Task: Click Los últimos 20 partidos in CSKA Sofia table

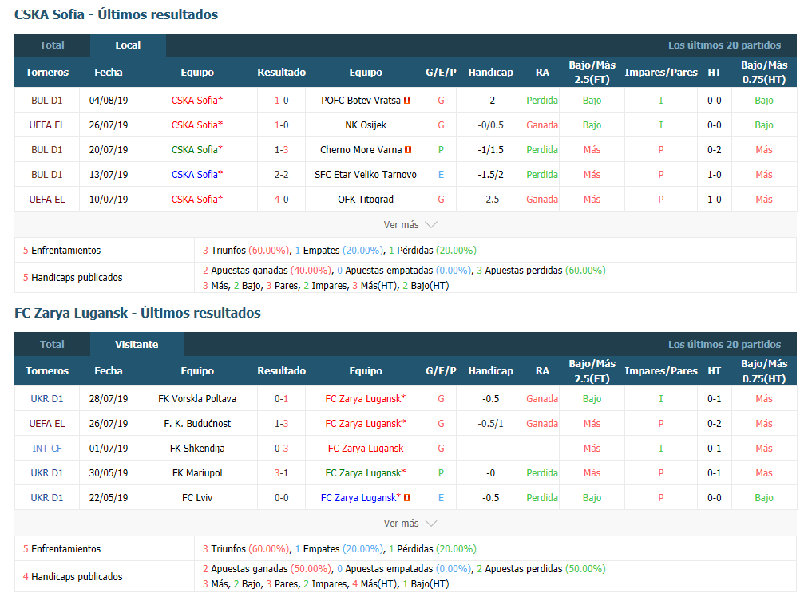Action: click(724, 45)
